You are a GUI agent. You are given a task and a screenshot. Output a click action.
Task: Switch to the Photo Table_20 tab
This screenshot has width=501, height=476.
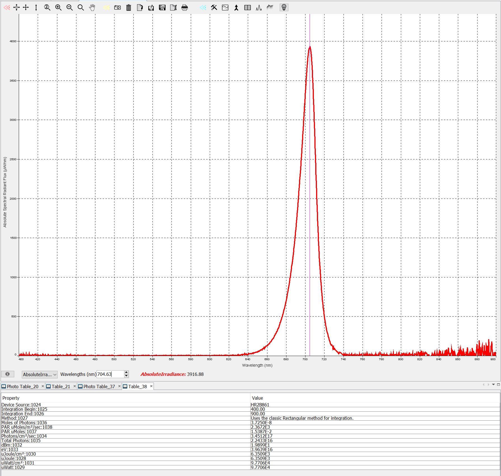(22, 387)
